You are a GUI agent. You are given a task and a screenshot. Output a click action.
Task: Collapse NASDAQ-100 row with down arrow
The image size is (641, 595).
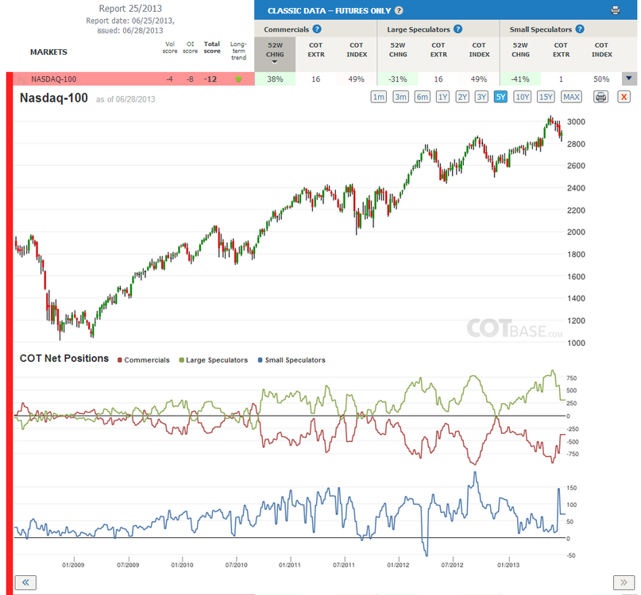(x=629, y=79)
